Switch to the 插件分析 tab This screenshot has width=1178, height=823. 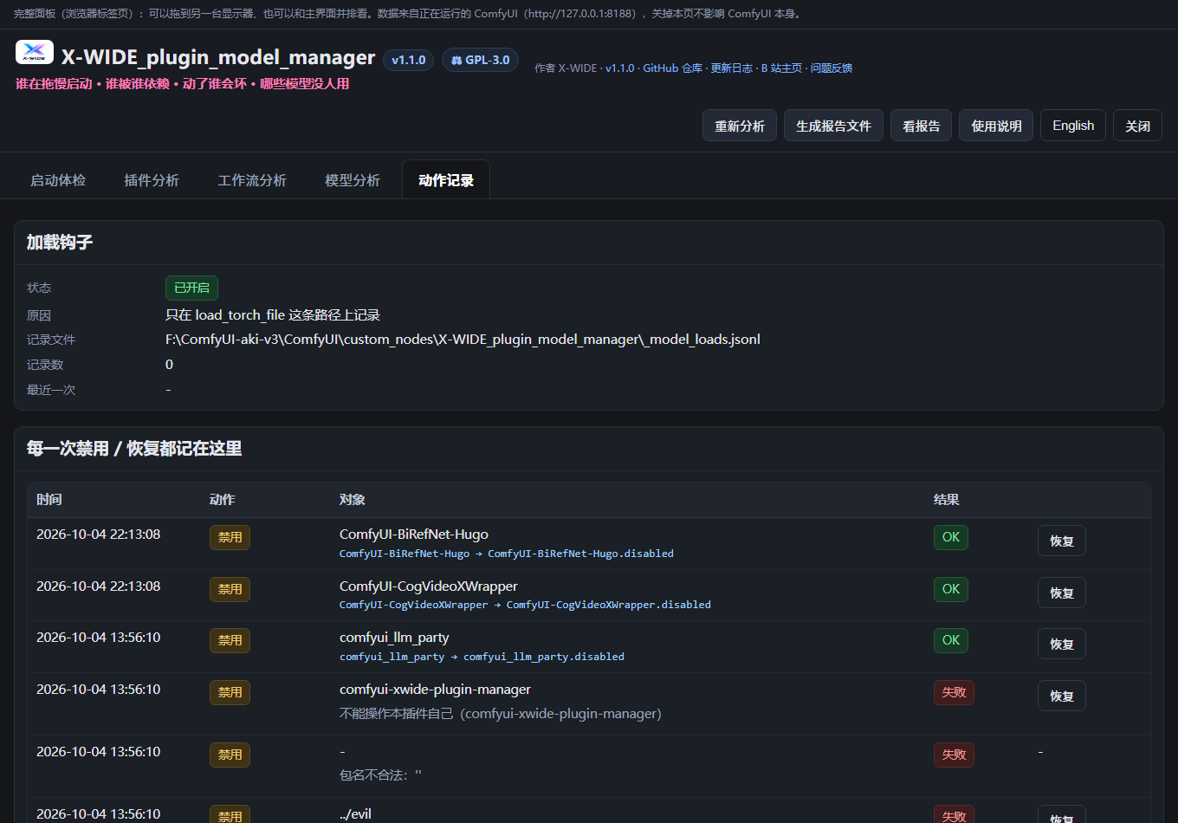[x=152, y=180]
